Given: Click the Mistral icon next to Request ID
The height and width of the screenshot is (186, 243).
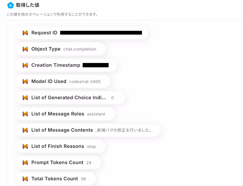Looking at the screenshot, I should pyautogui.click(x=25, y=33).
